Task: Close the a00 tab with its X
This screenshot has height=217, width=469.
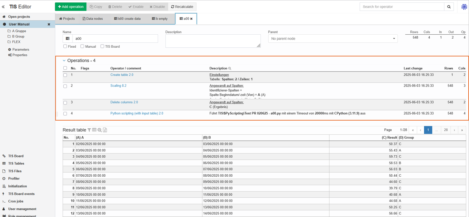Action: pos(192,19)
